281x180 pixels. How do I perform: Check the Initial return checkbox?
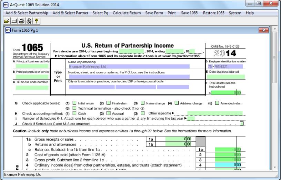click(74, 103)
